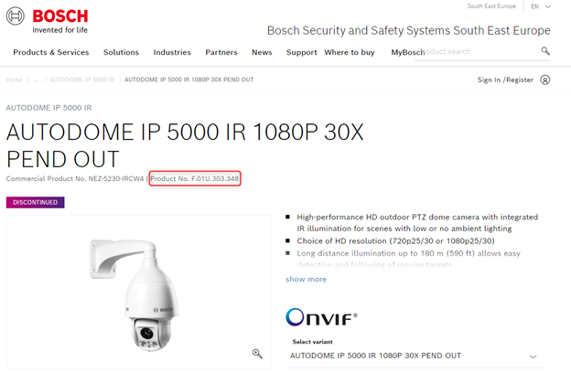Click the Where to buy link
This screenshot has height=372, width=571.
pyautogui.click(x=350, y=52)
